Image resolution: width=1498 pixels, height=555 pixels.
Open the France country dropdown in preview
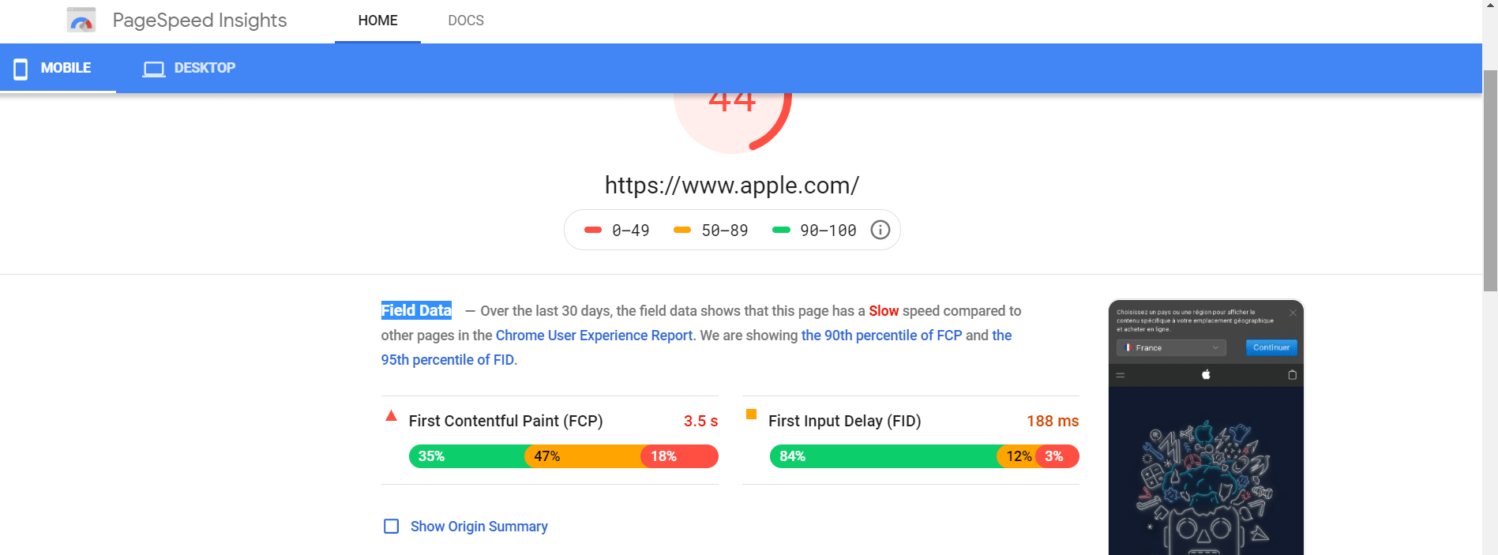coord(1171,347)
